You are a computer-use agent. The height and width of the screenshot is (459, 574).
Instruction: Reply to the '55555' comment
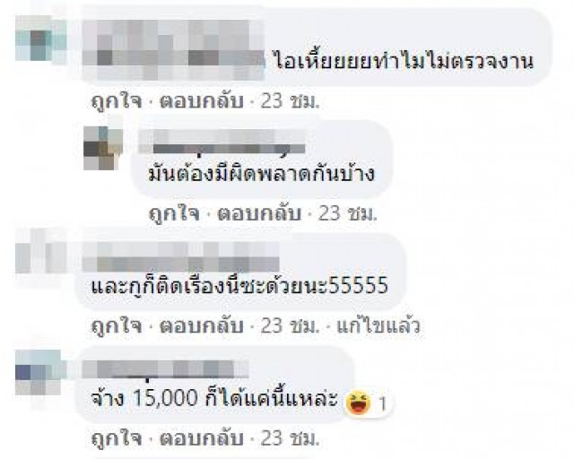click(x=201, y=325)
